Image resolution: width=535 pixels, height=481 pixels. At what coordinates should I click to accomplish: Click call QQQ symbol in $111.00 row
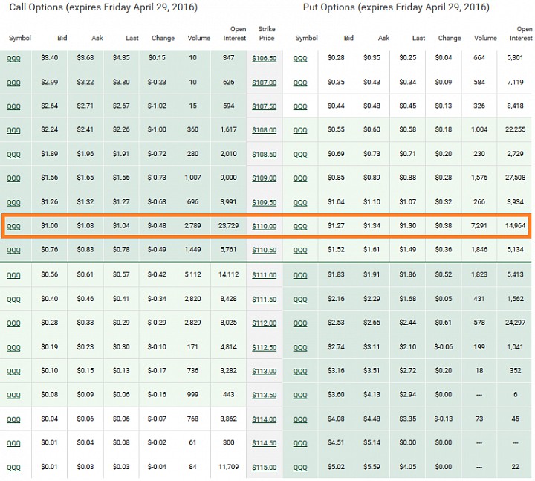(13, 275)
